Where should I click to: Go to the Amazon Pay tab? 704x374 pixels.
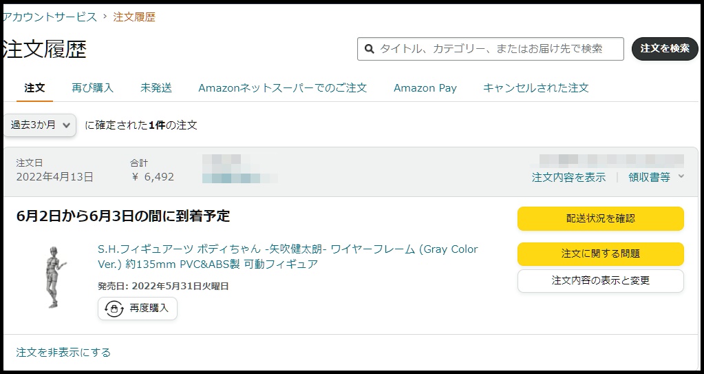click(x=425, y=88)
